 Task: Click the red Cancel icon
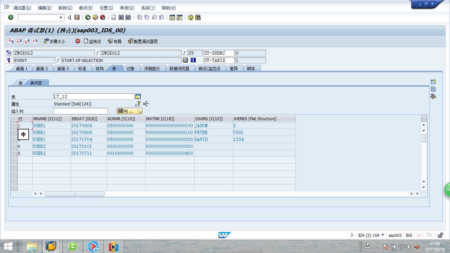[x=103, y=17]
